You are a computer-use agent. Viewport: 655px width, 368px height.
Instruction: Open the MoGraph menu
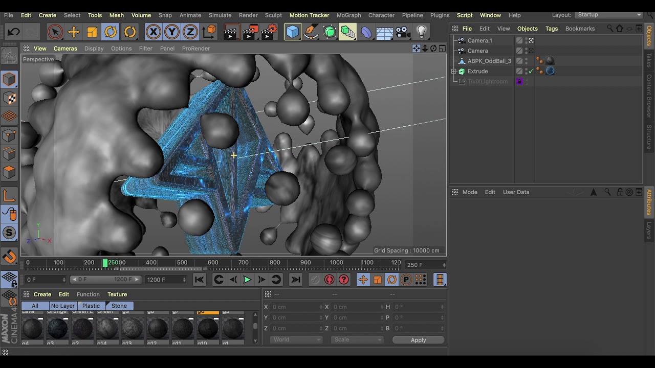click(348, 15)
